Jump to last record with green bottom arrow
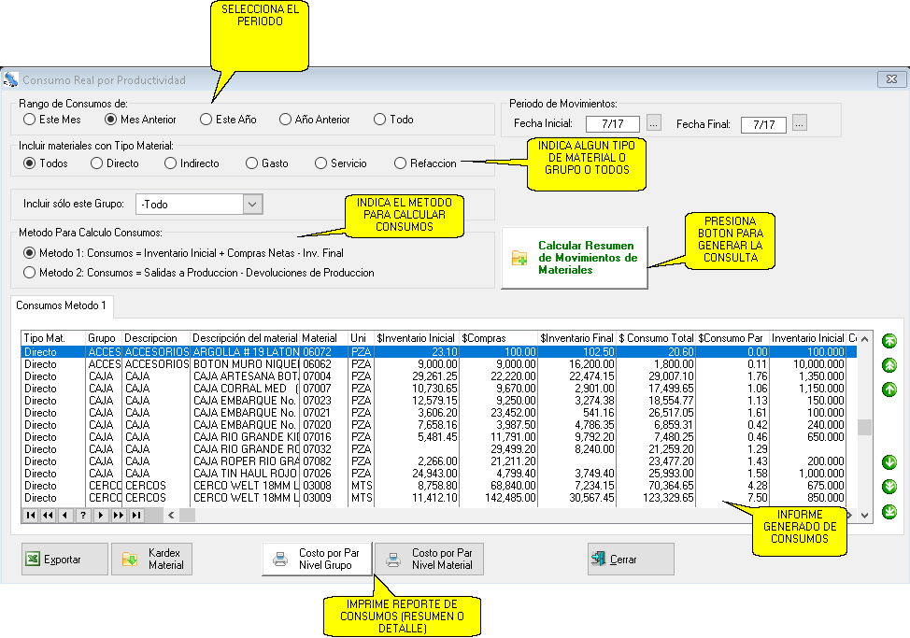 click(x=889, y=511)
